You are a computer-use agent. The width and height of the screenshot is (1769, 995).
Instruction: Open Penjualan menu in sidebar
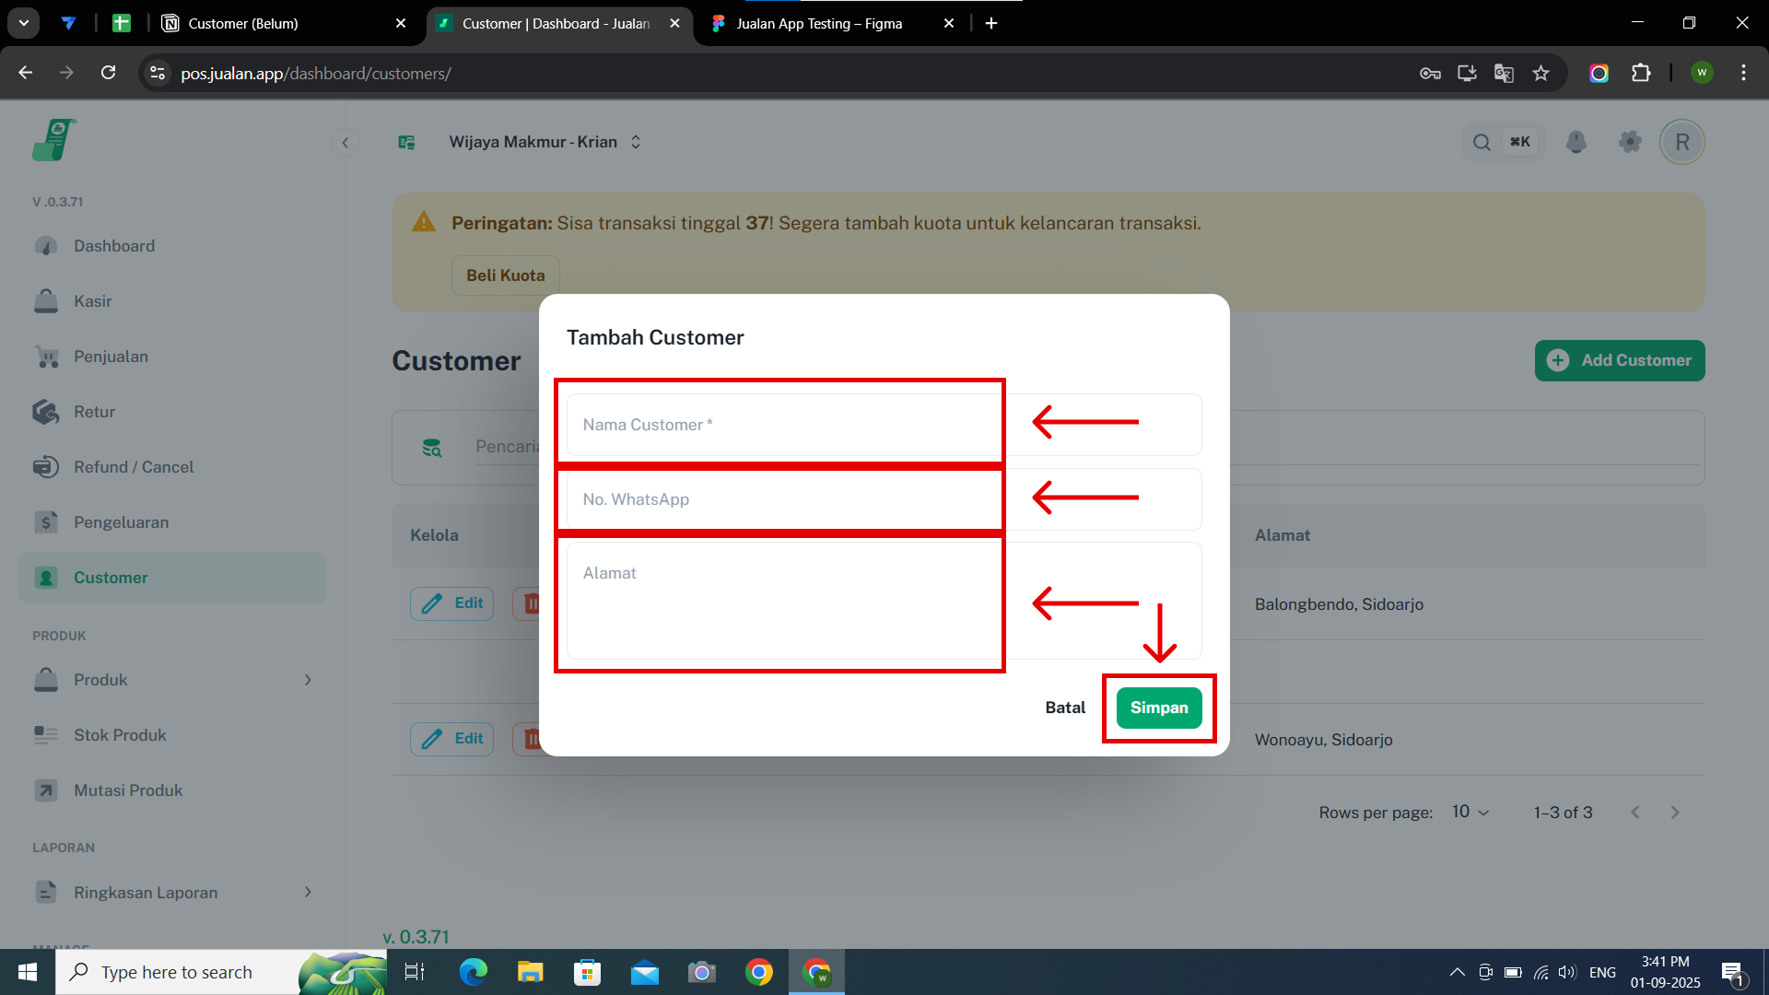[111, 357]
